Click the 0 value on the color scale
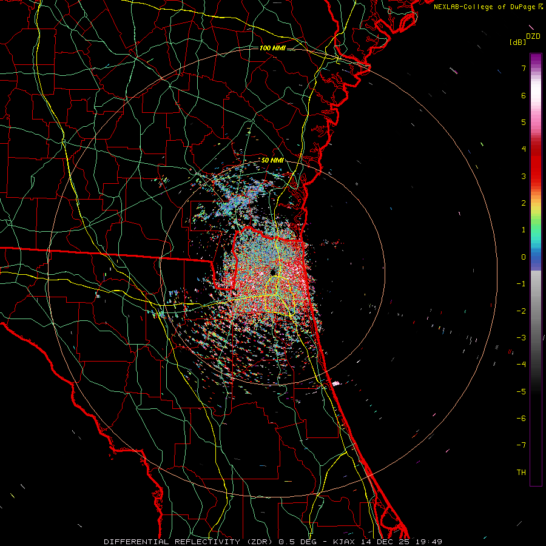The image size is (546, 546). 524,257
